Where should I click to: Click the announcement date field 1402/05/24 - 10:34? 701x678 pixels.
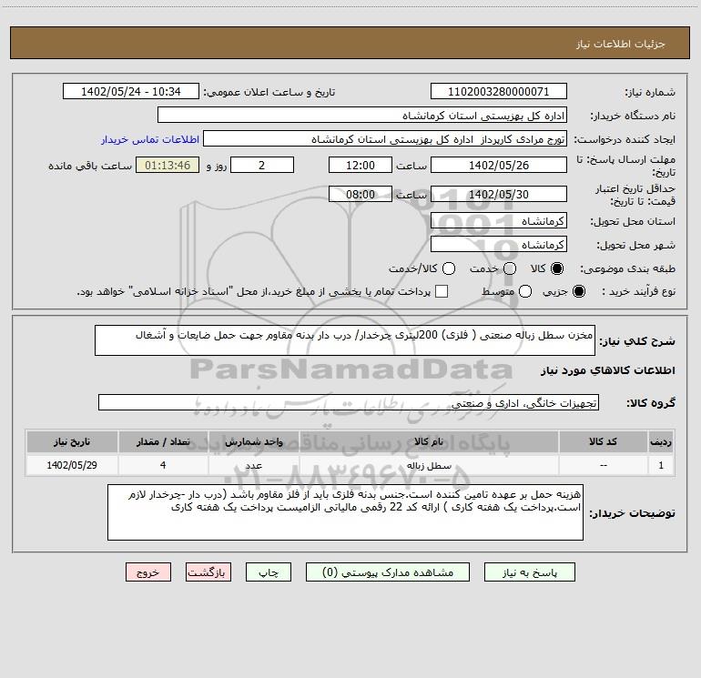tap(131, 91)
